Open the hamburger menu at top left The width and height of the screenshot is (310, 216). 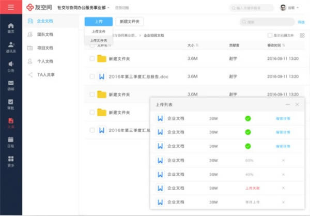pos(11,8)
